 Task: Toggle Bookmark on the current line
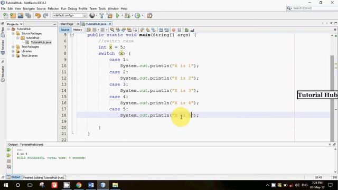(x=154, y=30)
